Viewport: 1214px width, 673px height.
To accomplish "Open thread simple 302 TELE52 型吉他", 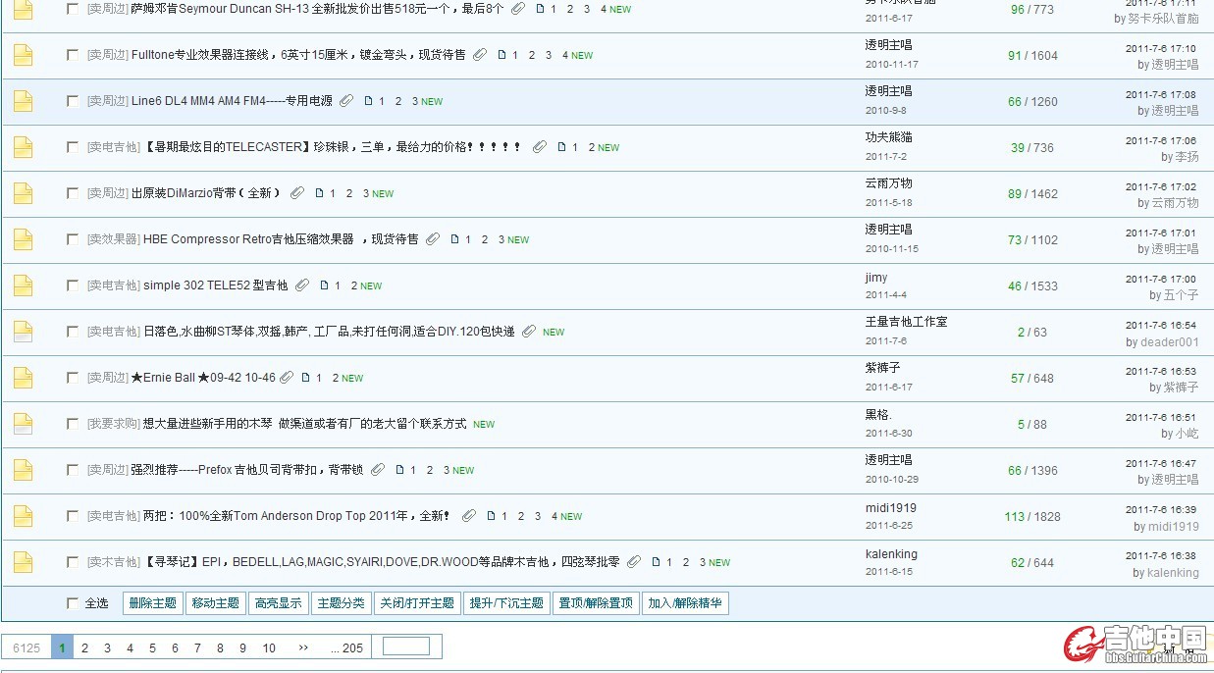I will (x=216, y=285).
